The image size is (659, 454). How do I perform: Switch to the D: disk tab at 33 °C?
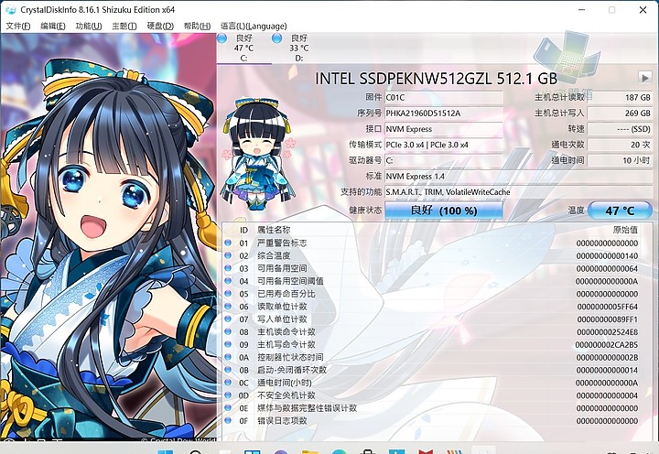pos(298,48)
